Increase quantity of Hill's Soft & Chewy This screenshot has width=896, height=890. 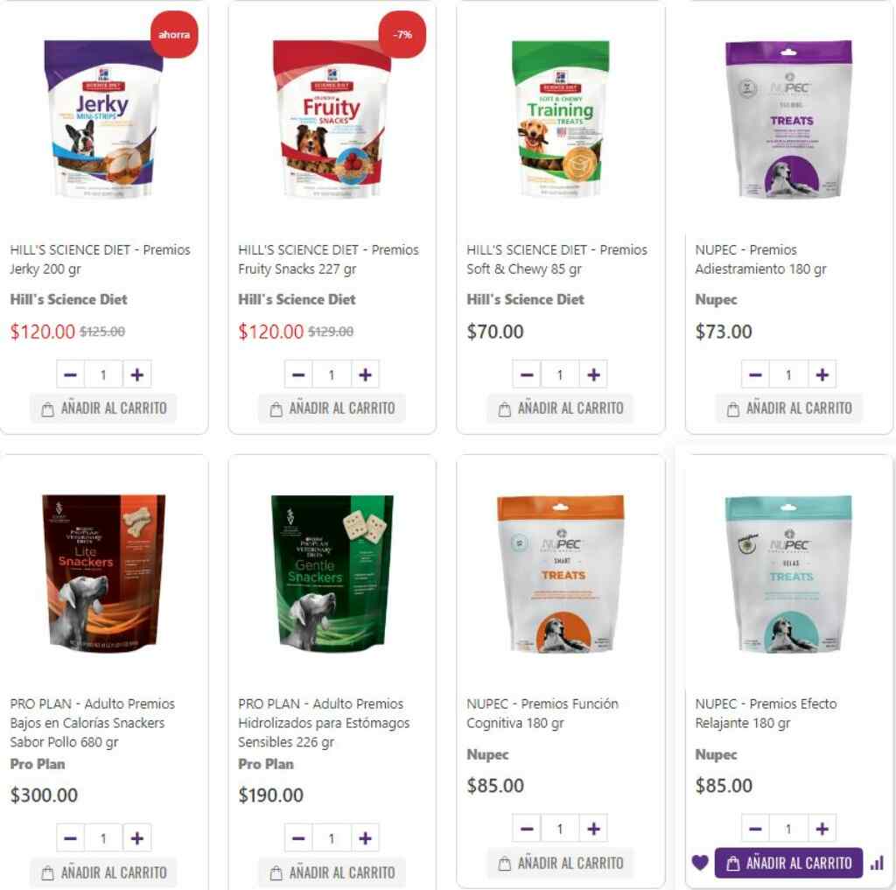pos(594,375)
